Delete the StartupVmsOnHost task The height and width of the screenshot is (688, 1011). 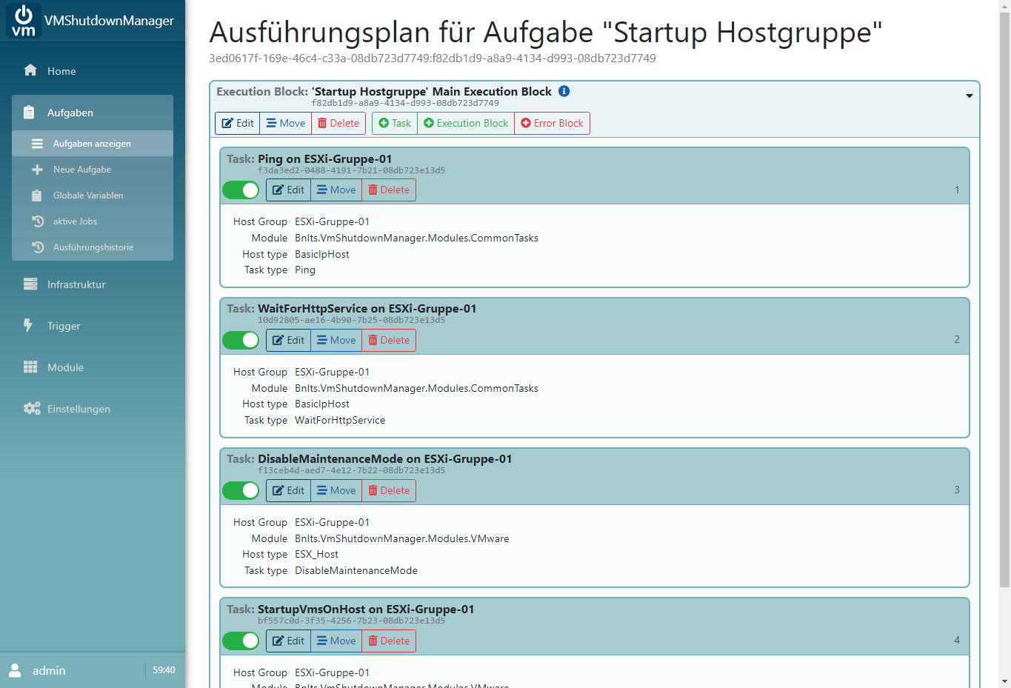(x=389, y=641)
